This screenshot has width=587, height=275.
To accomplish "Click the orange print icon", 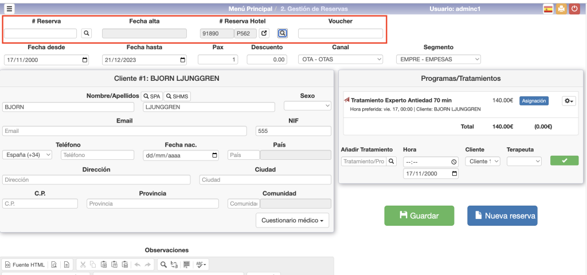I will pyautogui.click(x=561, y=9).
